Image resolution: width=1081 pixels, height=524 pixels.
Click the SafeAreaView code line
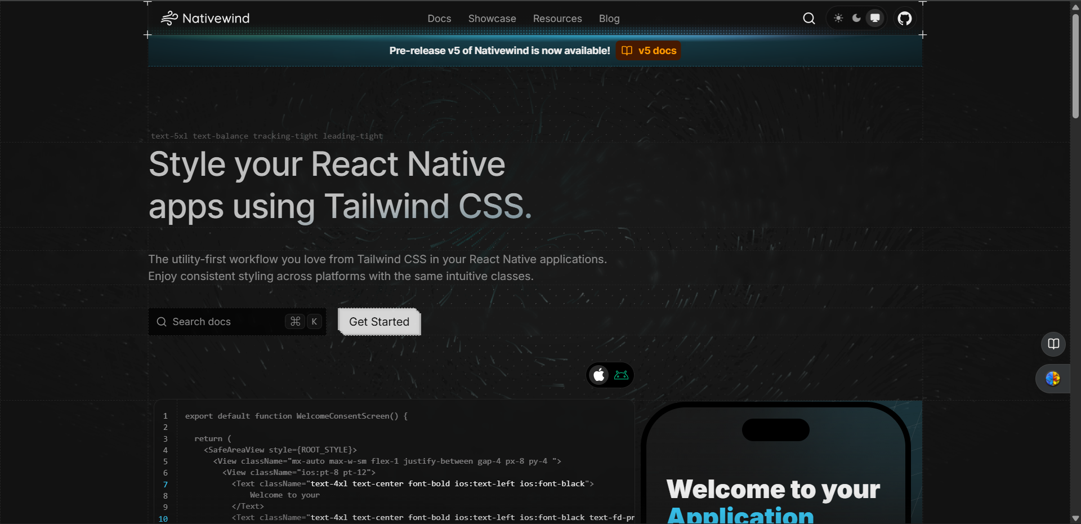click(280, 450)
